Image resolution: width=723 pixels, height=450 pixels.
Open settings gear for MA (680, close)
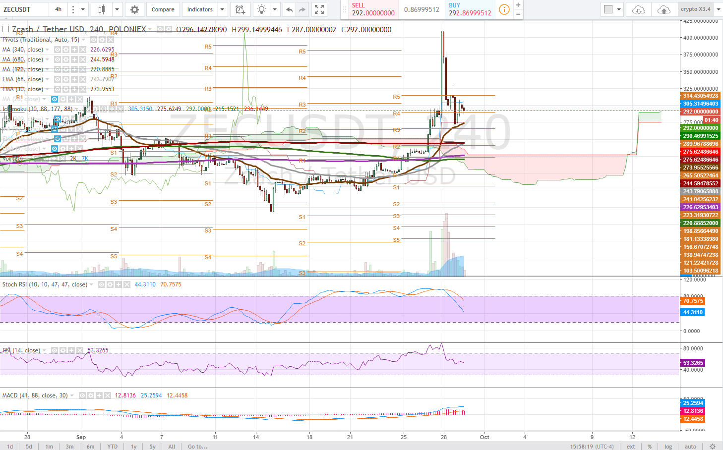(66, 59)
